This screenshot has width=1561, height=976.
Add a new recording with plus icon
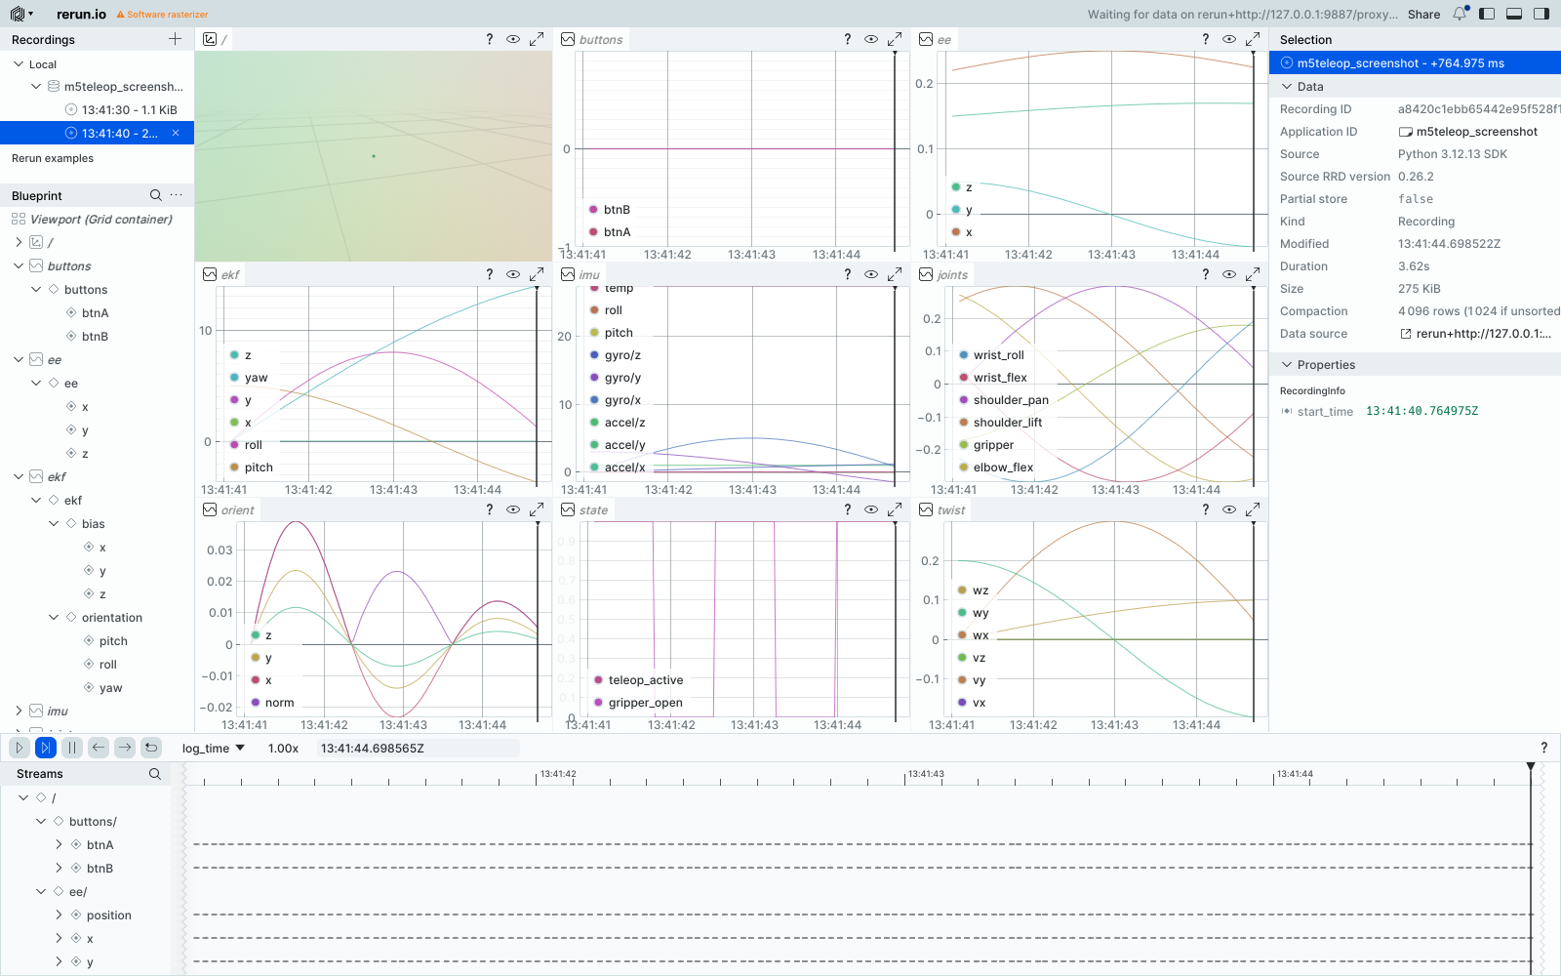175,39
